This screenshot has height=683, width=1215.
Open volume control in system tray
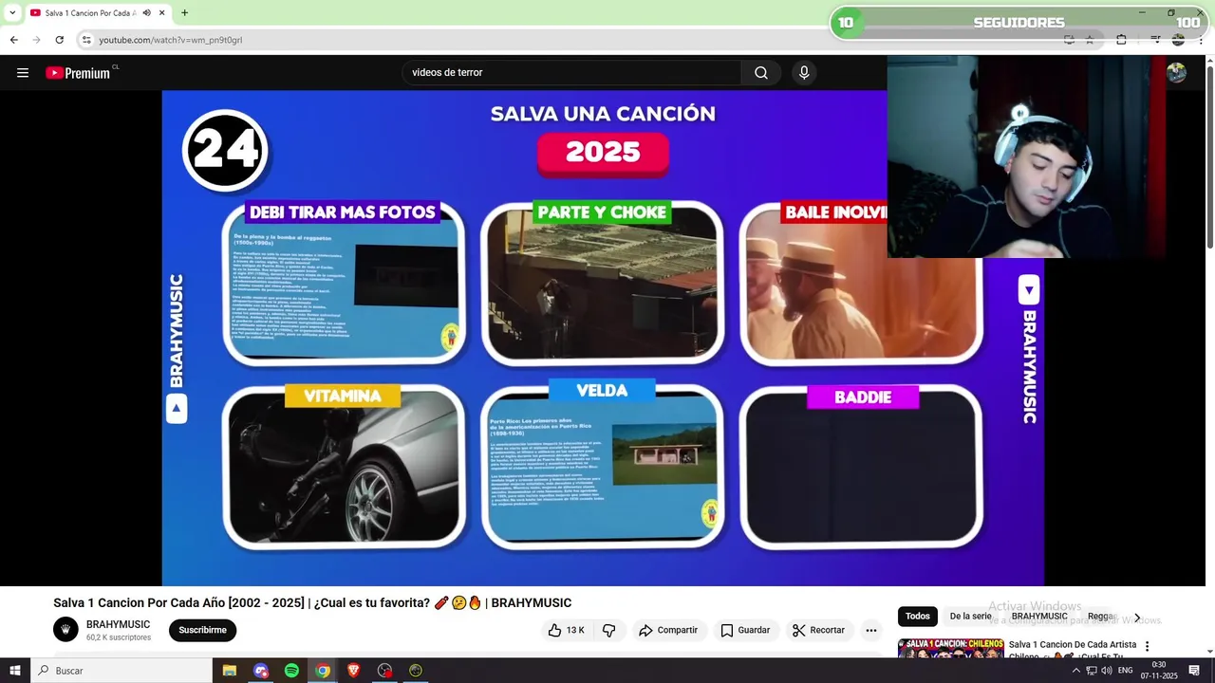1106,671
